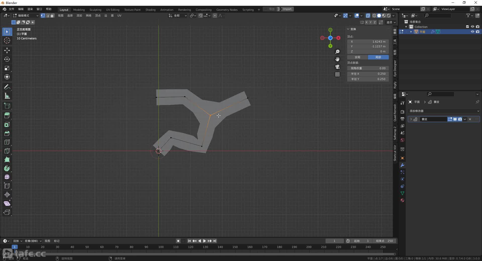Screen dimensions: 482x261
Task: Collapse the 变换 panel
Action: point(348,29)
